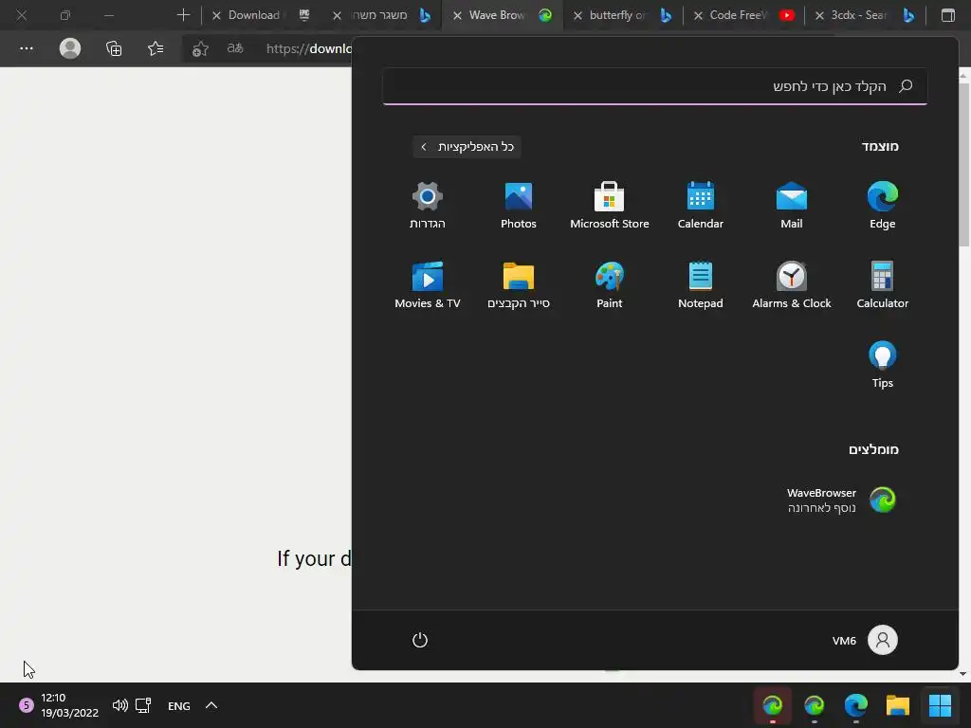
Task: Open the Edge app from pinned apps
Action: point(882,206)
